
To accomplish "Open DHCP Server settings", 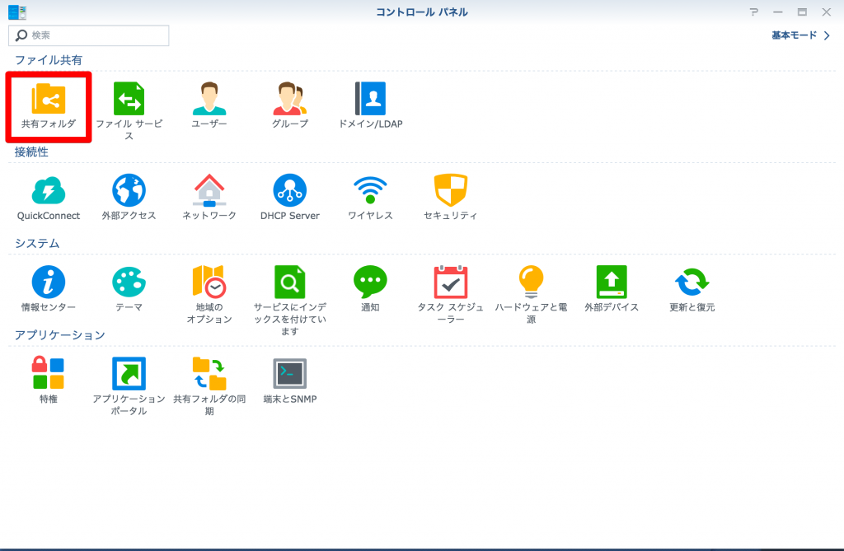I will point(289,198).
